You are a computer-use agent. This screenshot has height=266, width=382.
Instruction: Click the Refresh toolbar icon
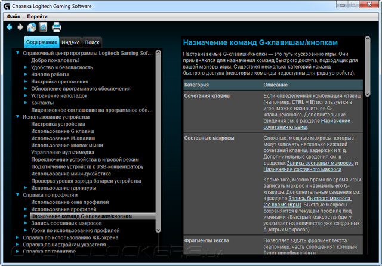(x=43, y=27)
